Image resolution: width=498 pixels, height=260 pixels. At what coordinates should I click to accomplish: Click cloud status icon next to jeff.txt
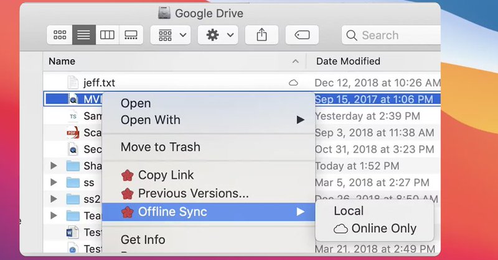tap(293, 83)
